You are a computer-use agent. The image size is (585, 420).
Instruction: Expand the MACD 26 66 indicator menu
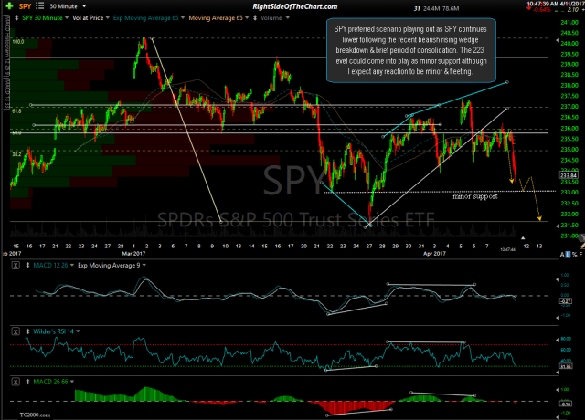(x=71, y=382)
